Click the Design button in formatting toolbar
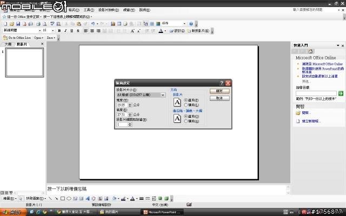 pos(177,31)
